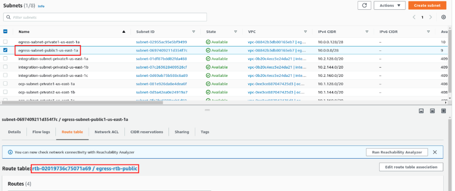
Task: Collapse details pane to bottom layout icon
Action: [x=421, y=111]
